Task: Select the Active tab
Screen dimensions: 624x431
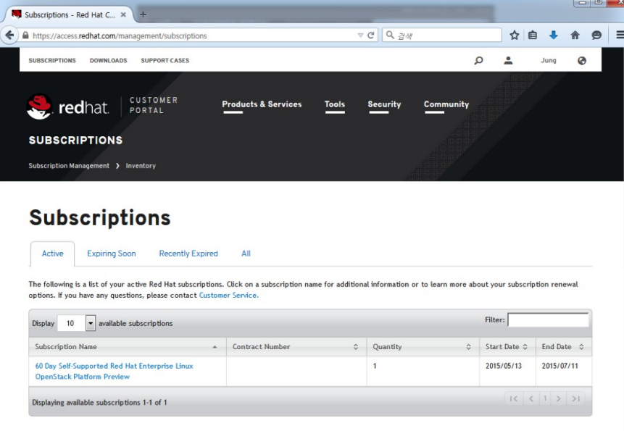Action: tap(52, 254)
